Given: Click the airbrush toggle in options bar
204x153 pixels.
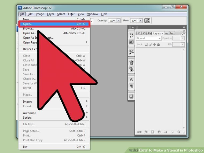Looking at the screenshot, I should click(147, 21).
